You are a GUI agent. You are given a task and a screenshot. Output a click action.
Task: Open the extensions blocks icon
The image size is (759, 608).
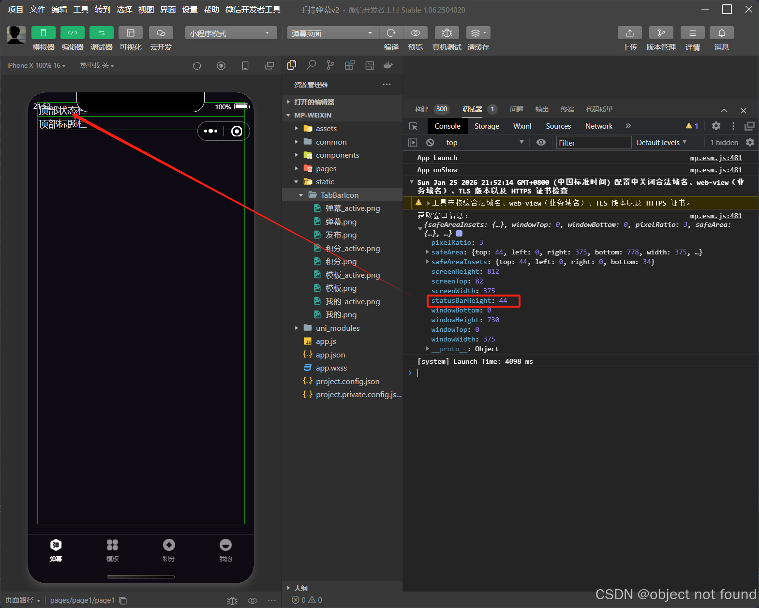(350, 65)
